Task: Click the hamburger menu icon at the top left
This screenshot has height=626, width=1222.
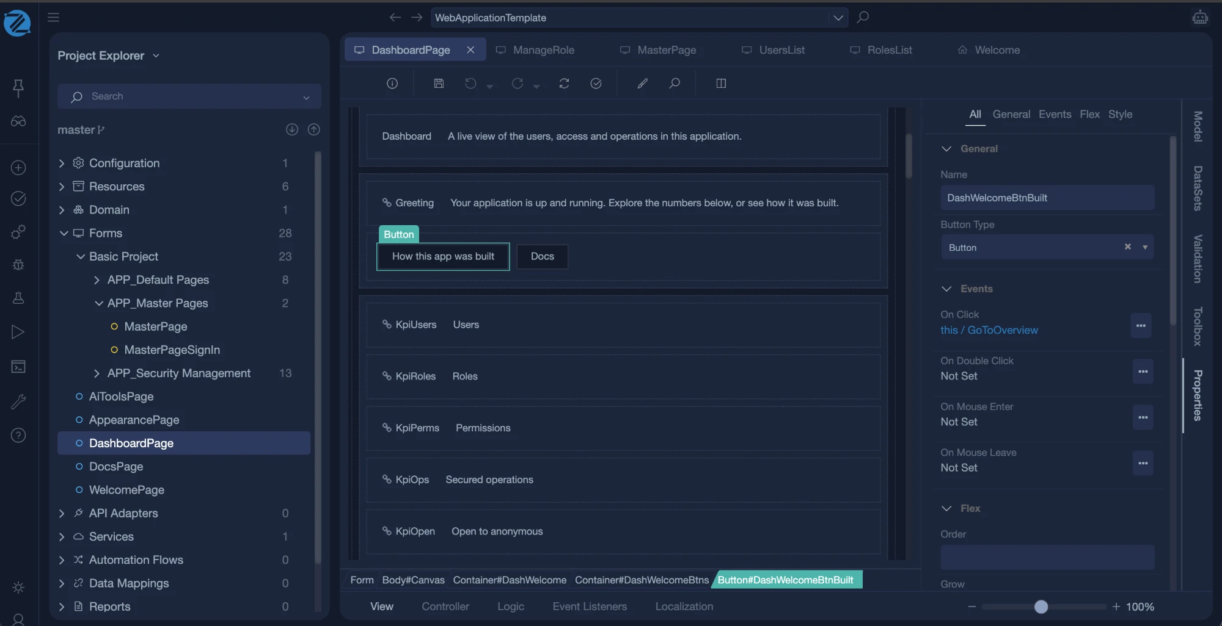Action: point(54,17)
